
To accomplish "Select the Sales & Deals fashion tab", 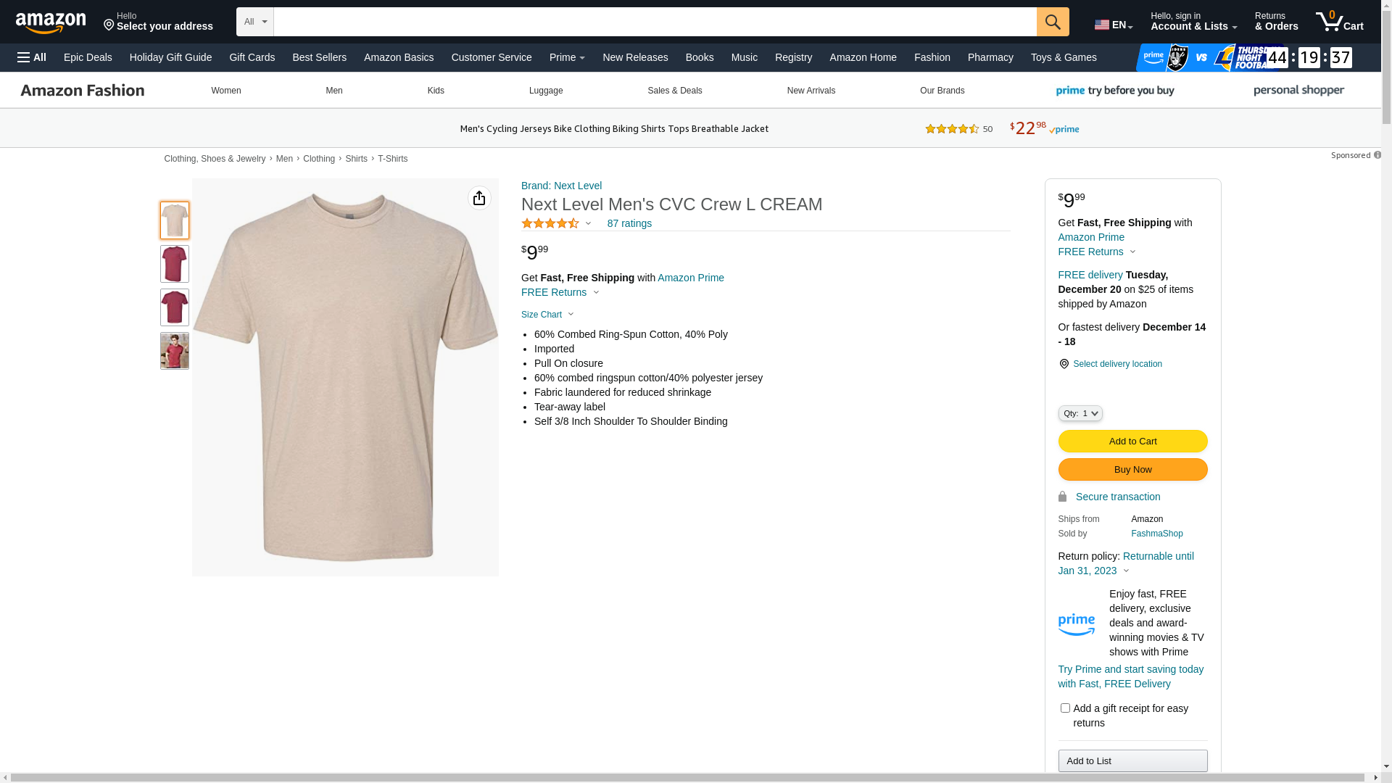I will click(x=674, y=91).
